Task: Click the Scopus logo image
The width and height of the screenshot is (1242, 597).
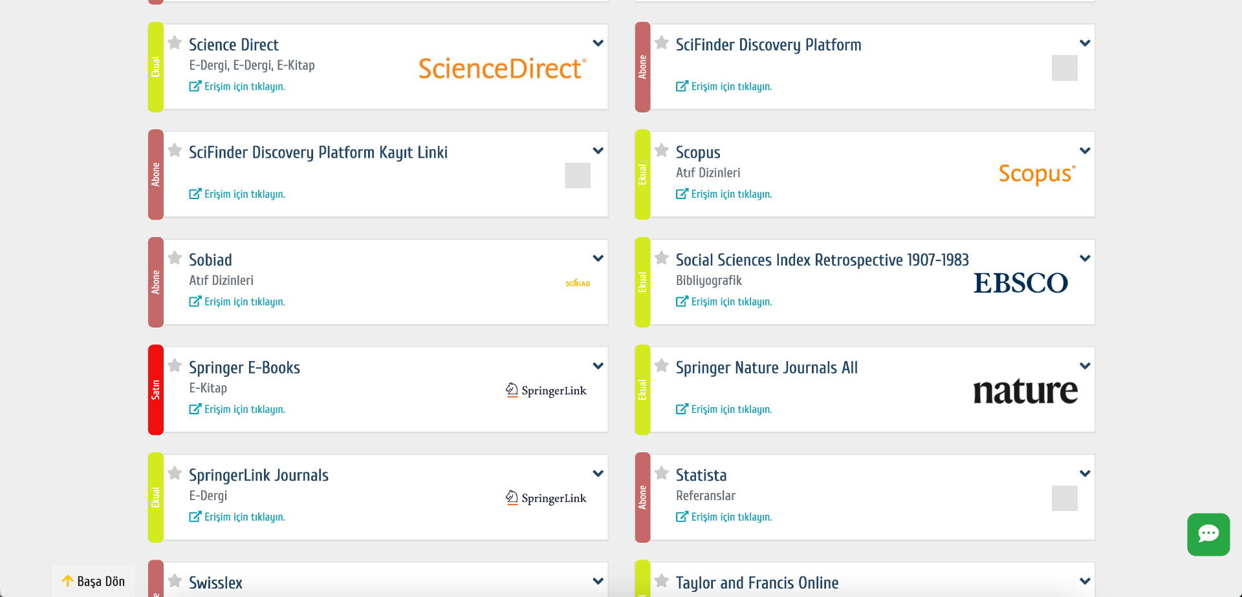Action: pos(1036,174)
